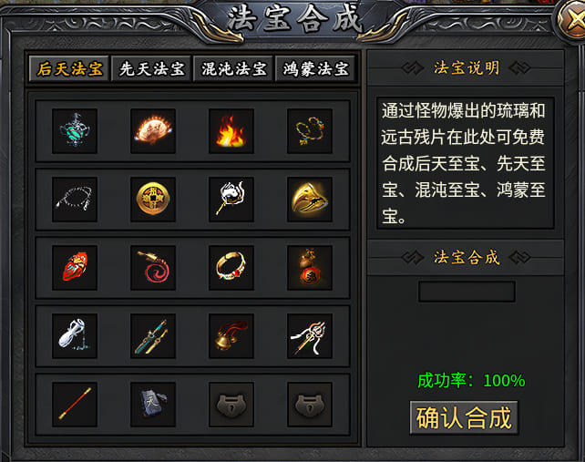The image size is (585, 462).
Task: Choose the red staff treasure icon
Action: click(x=75, y=405)
